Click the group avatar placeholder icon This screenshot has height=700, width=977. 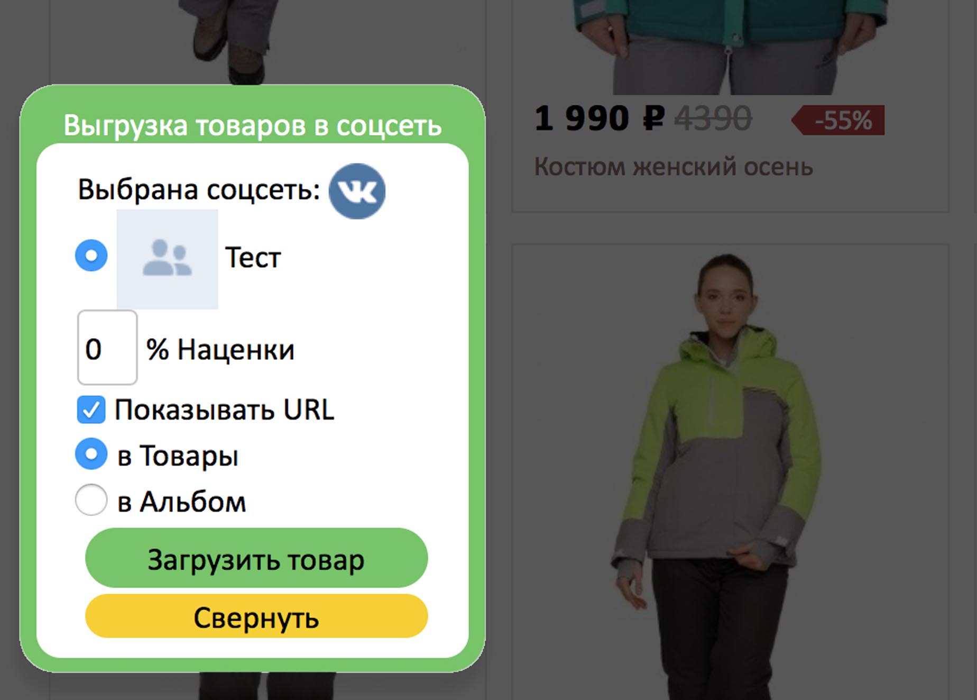click(167, 259)
